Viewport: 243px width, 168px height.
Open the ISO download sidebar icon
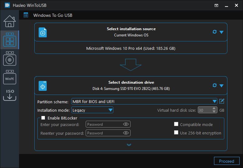pyautogui.click(x=10, y=95)
